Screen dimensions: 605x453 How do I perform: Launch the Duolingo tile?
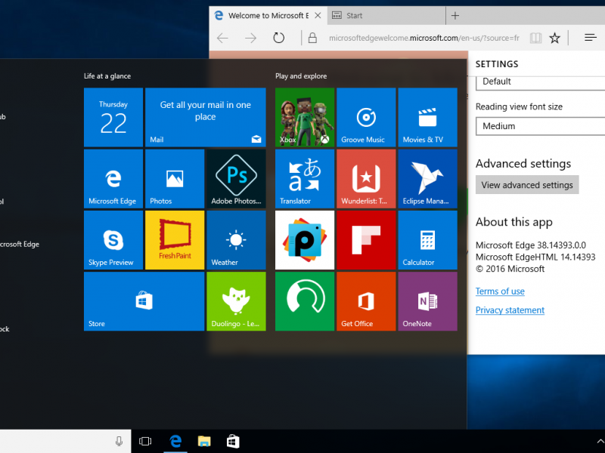click(x=236, y=301)
